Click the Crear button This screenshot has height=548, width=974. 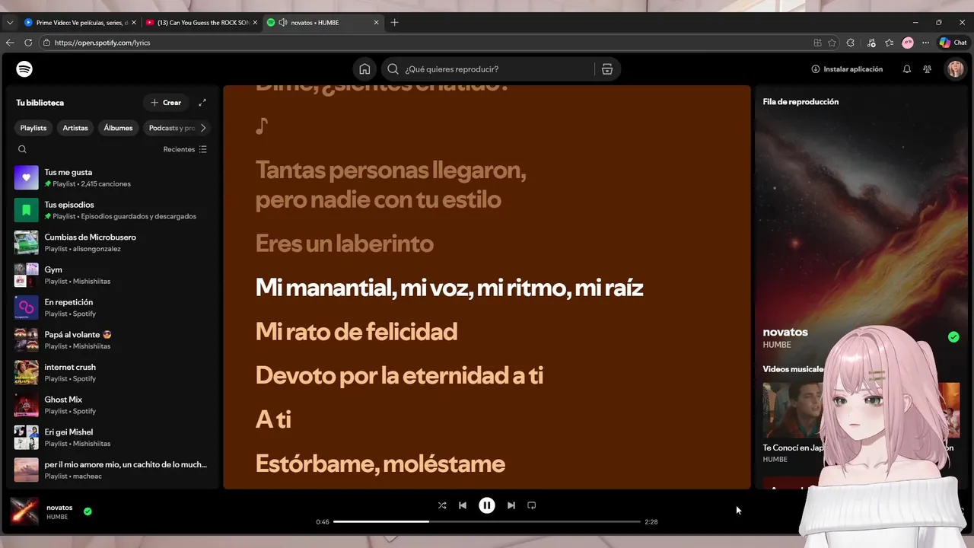(166, 103)
